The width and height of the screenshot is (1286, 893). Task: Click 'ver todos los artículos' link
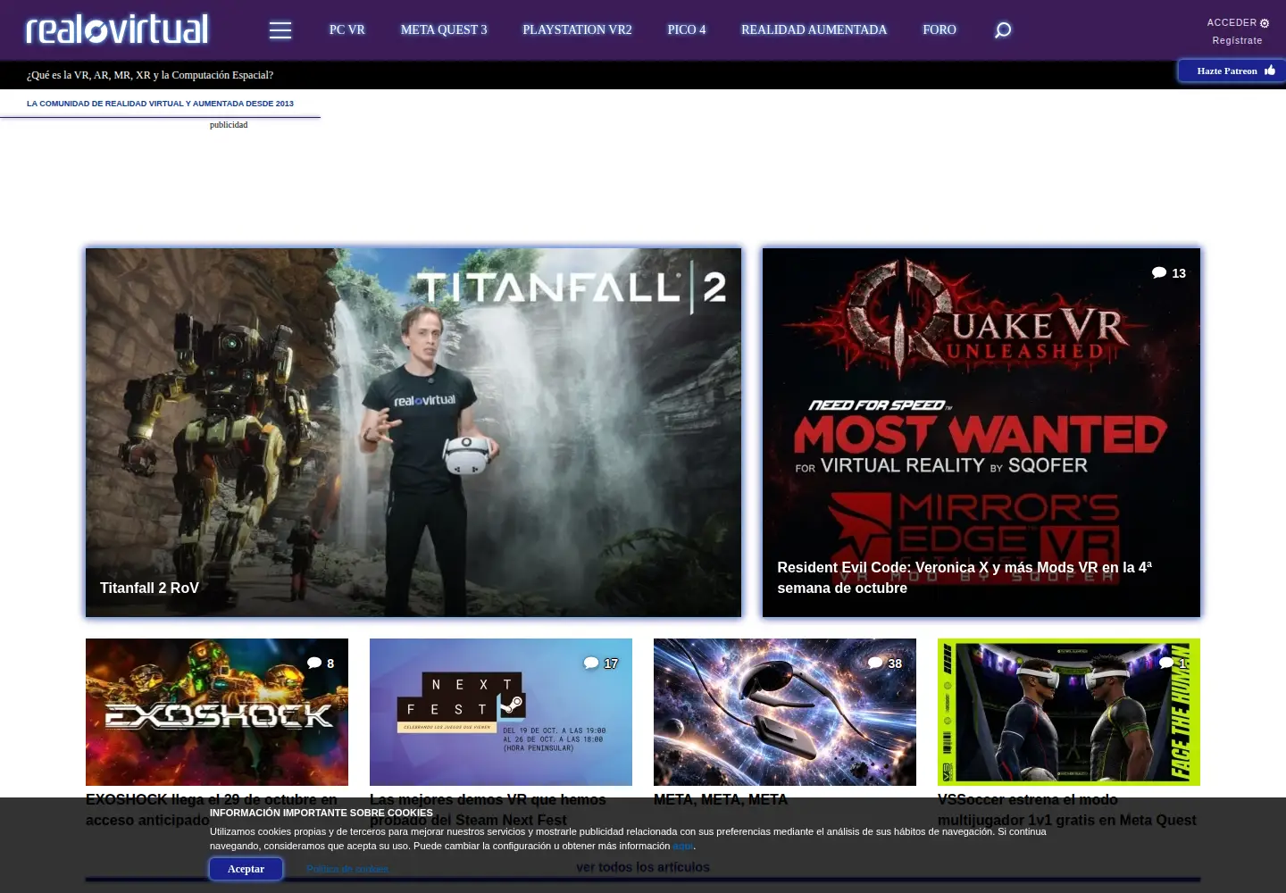643,867
